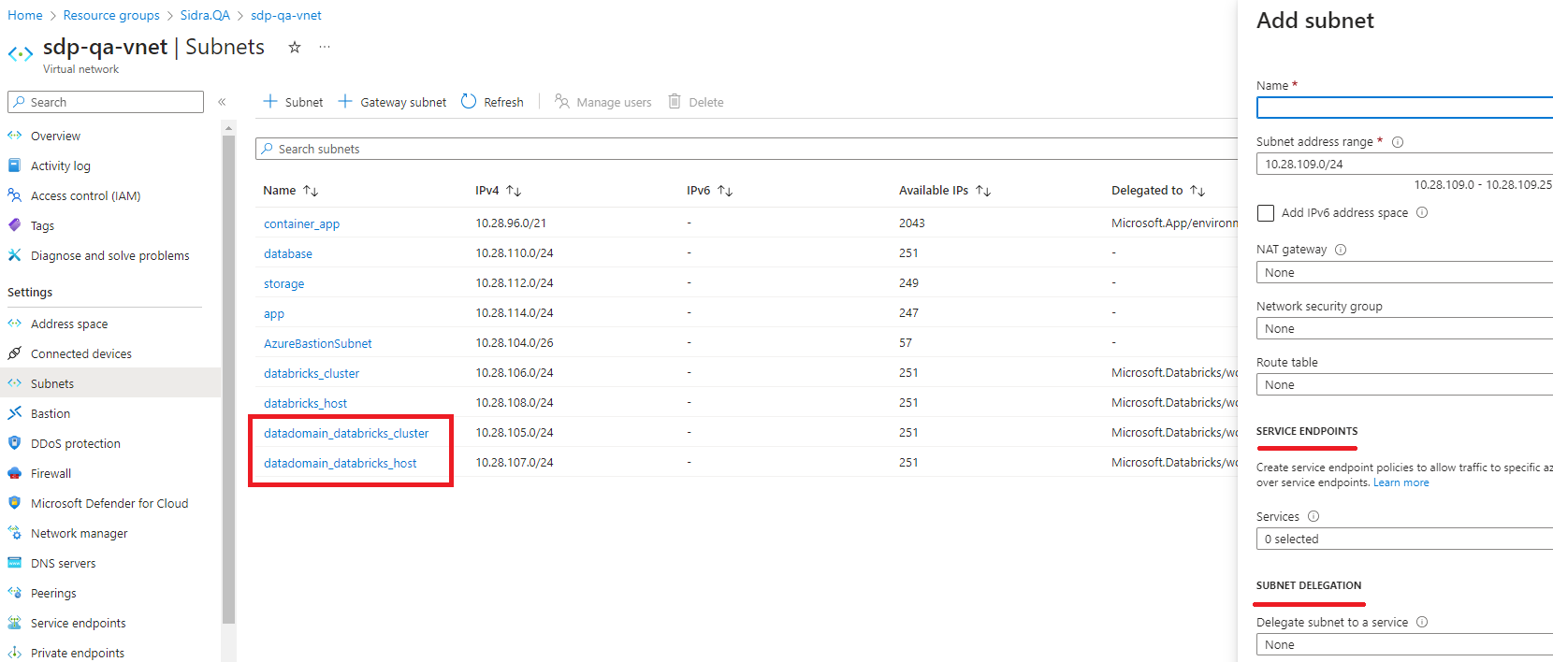The height and width of the screenshot is (662, 1553).
Task: Open Address space in Settings menu
Action: point(69,324)
